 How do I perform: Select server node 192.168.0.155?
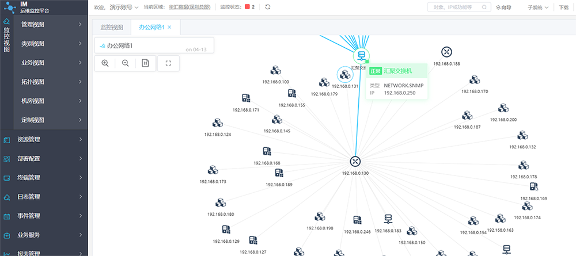click(291, 93)
